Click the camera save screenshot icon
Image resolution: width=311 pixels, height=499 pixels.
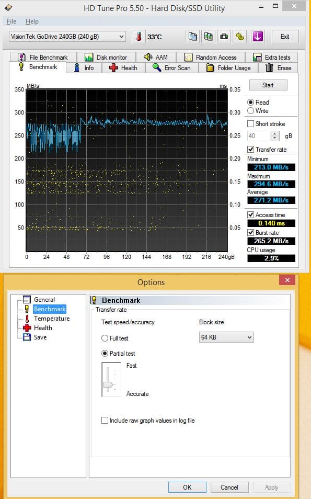click(x=224, y=37)
